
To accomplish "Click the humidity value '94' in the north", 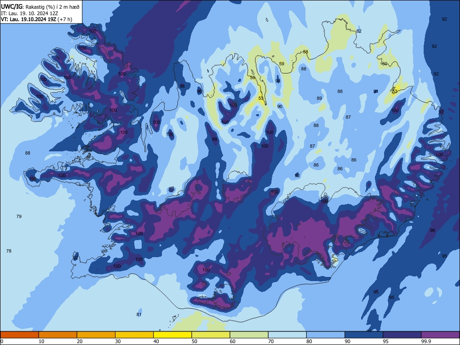I will click(278, 80).
